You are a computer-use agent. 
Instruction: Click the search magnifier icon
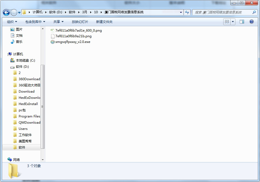pos(254,12)
